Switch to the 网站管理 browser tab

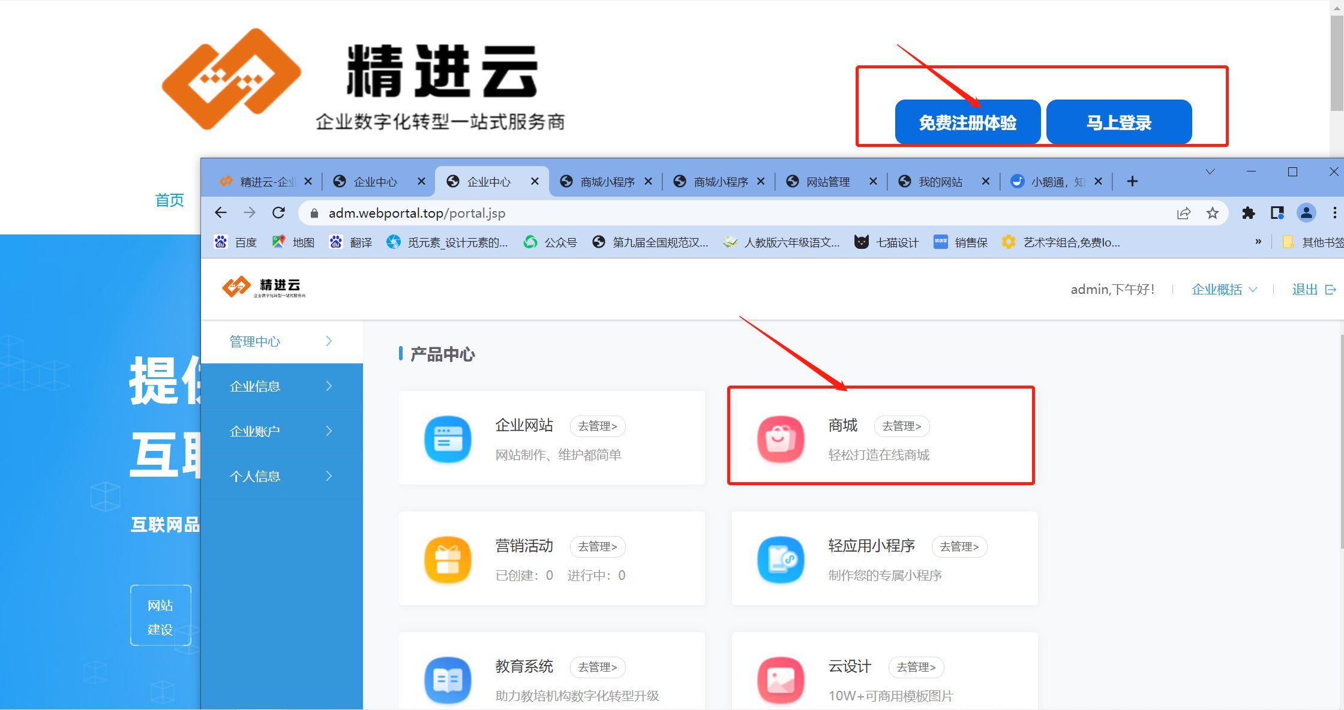828,181
